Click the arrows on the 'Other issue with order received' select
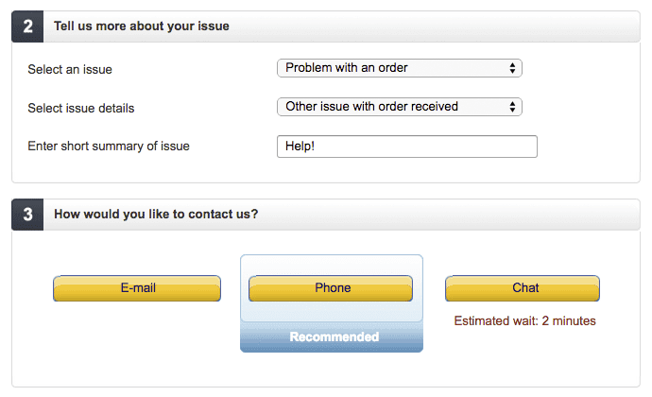The image size is (652, 397). tap(511, 107)
